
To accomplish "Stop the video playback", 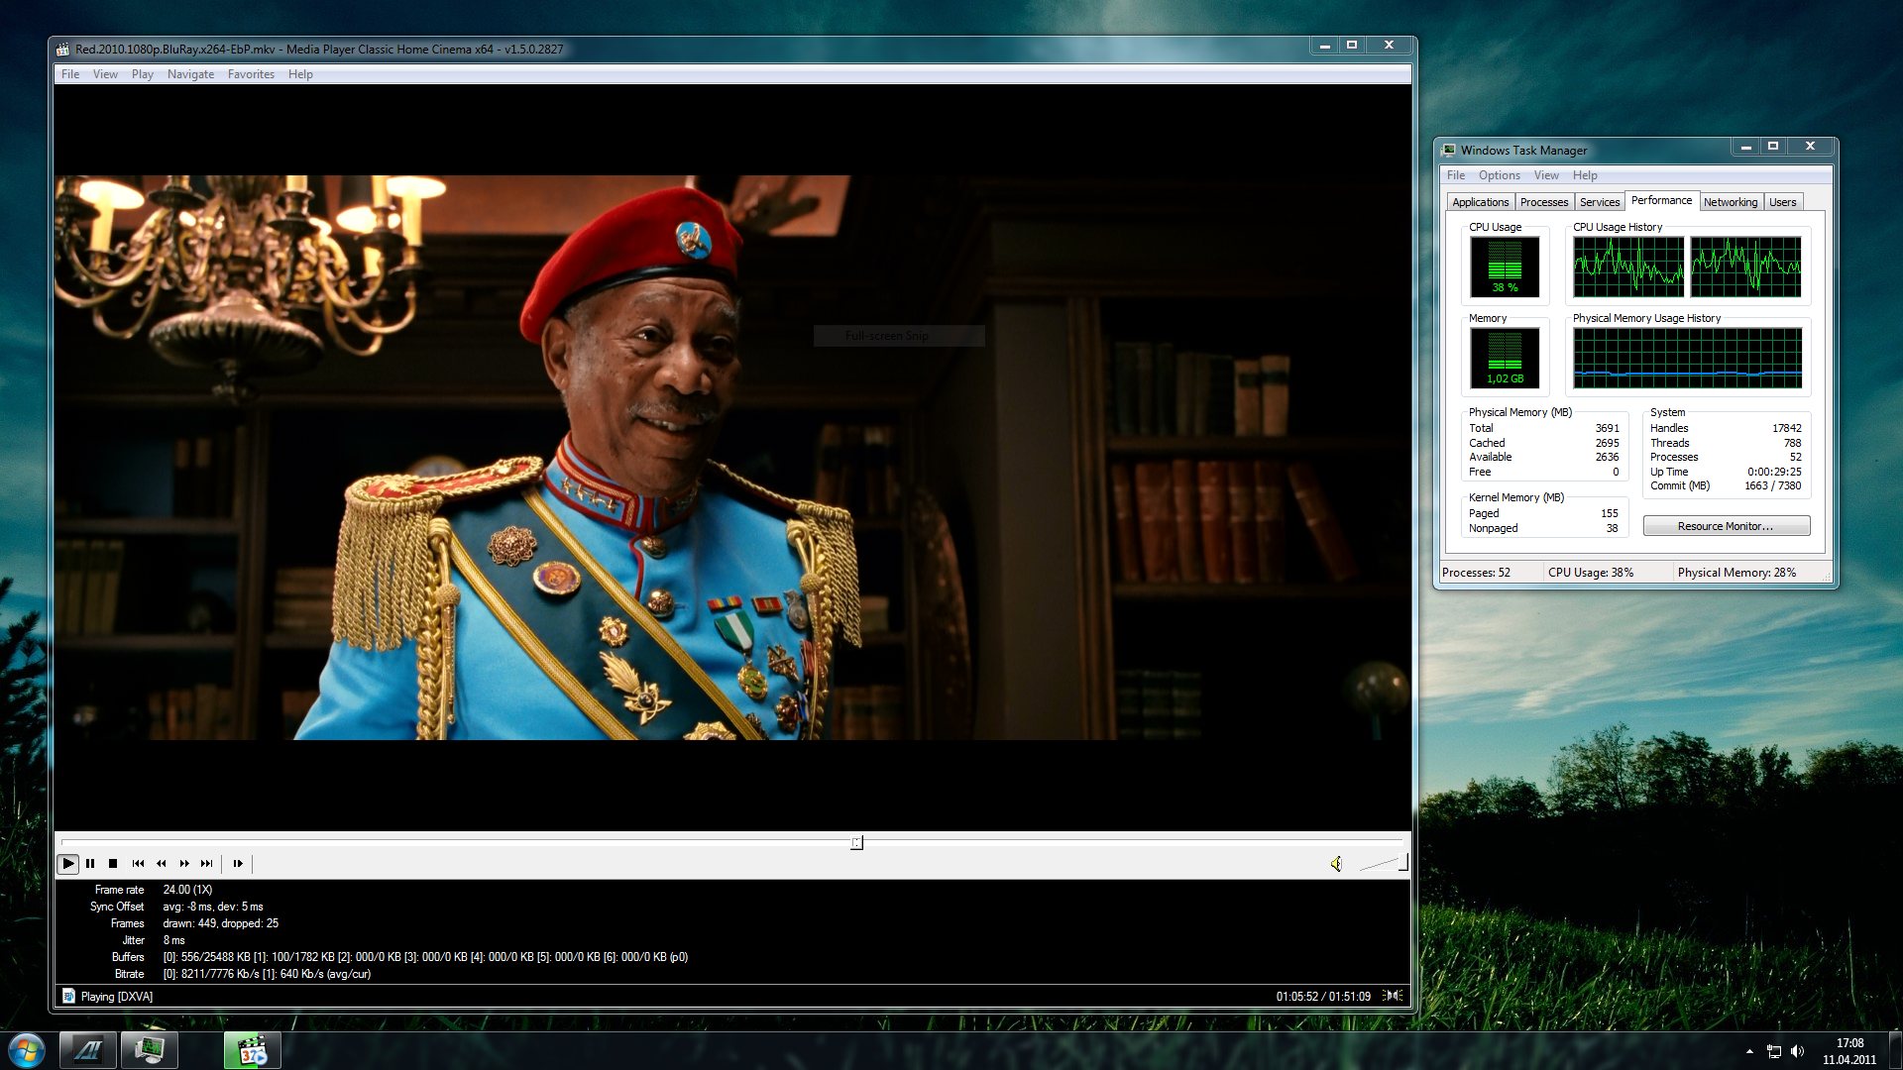I will click(113, 864).
